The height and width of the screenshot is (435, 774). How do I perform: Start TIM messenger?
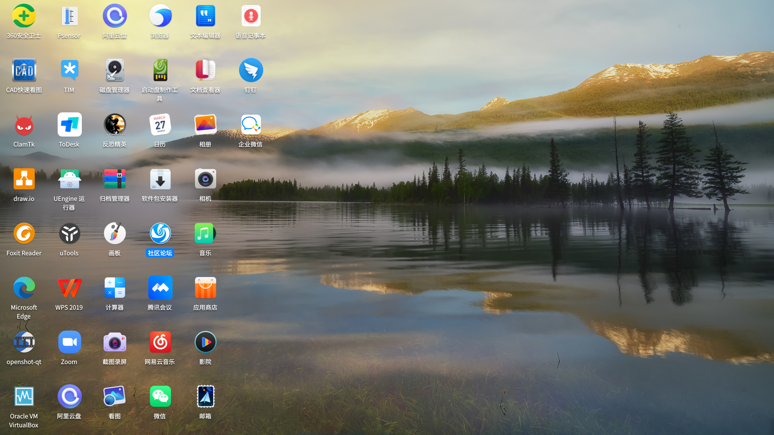pos(69,70)
